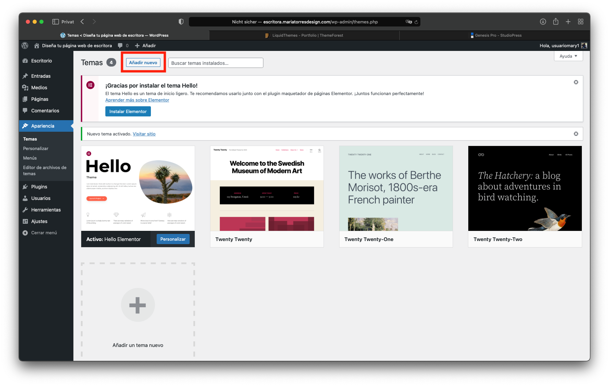This screenshot has width=609, height=386.
Task: Select the Temas WordPress tab
Action: click(114, 35)
